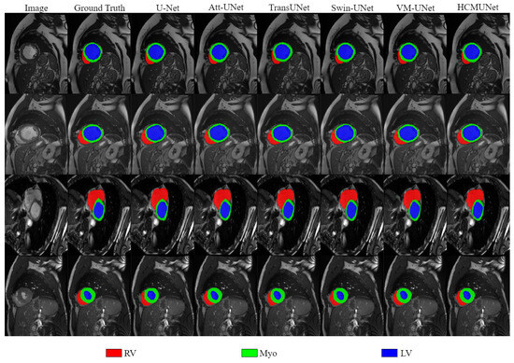
Task: Pick the third-row TransUNet segmentation
Action: click(289, 215)
